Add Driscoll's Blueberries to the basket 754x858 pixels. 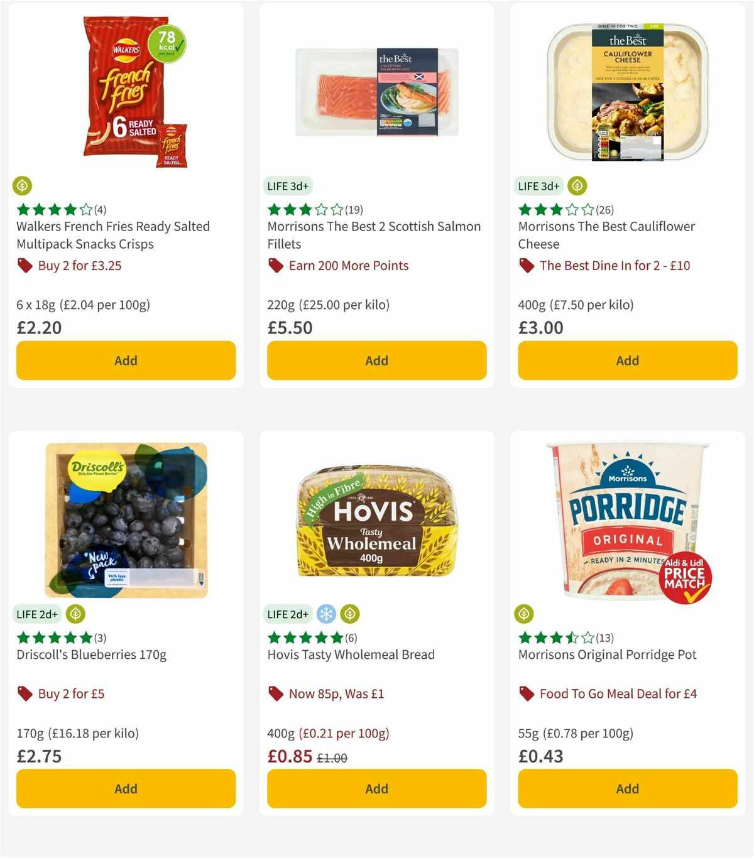[x=125, y=788]
